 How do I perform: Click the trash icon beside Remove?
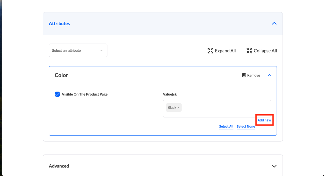pos(244,75)
